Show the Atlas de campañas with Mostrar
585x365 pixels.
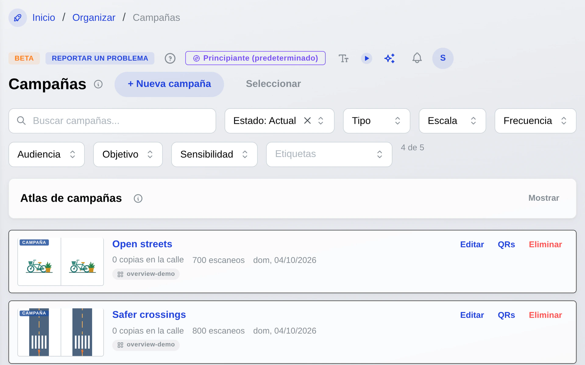pos(544,198)
